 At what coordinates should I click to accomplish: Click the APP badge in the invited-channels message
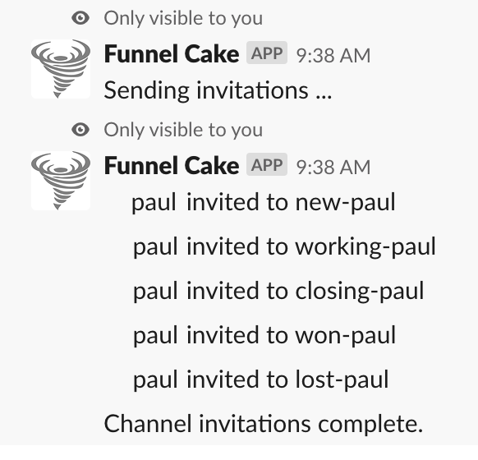tap(267, 164)
